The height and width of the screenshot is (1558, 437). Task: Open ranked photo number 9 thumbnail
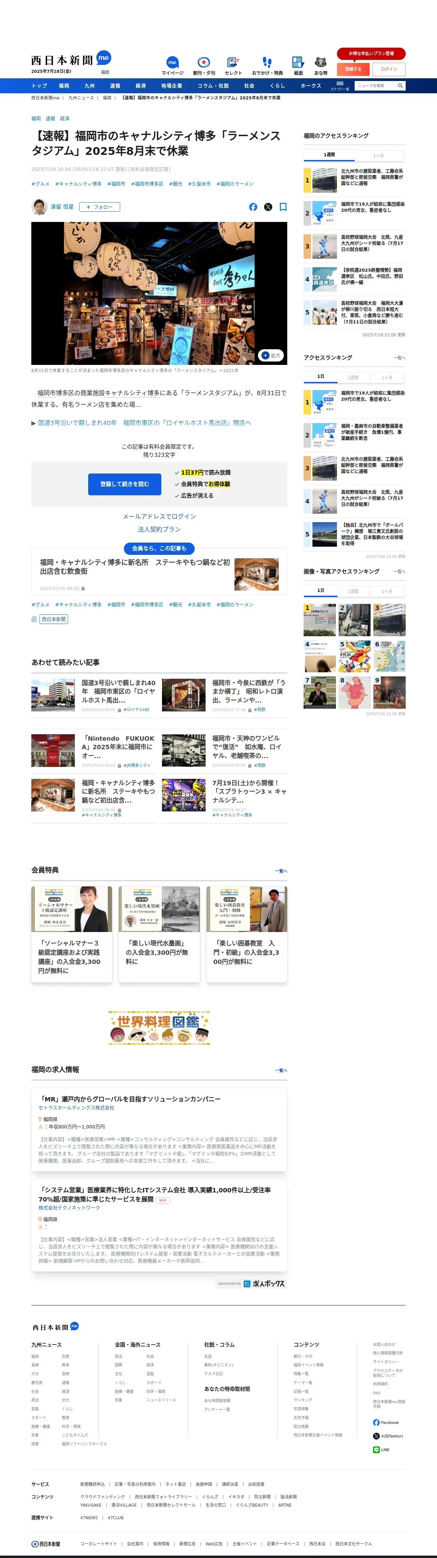coord(389,692)
